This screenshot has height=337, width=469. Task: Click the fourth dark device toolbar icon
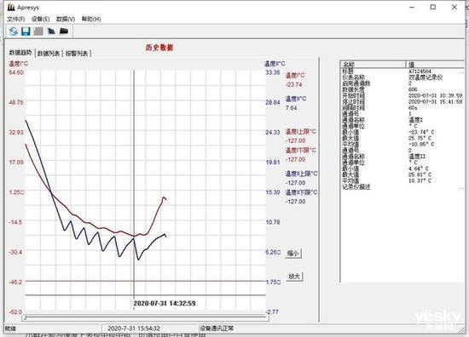pyautogui.click(x=51, y=31)
